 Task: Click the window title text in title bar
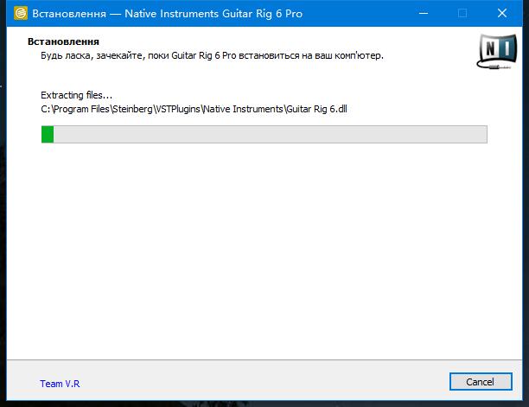168,14
